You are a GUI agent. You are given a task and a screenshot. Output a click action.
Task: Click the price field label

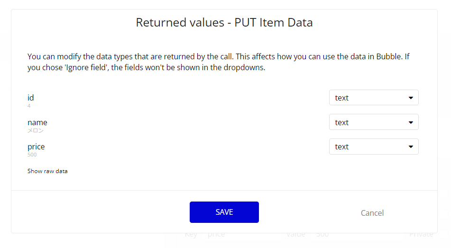coord(36,147)
